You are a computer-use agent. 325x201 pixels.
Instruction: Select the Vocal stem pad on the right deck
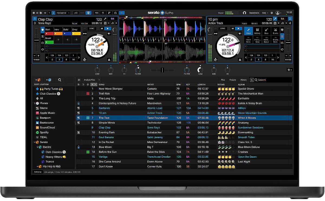(x=248, y=31)
